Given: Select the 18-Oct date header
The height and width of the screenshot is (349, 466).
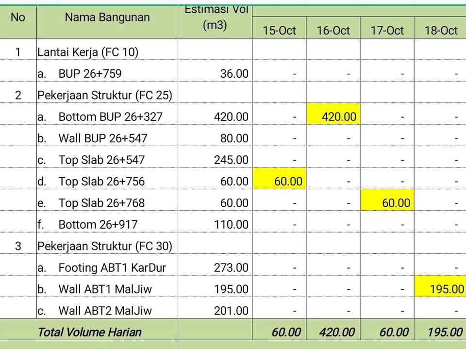Looking at the screenshot, I should point(440,28).
